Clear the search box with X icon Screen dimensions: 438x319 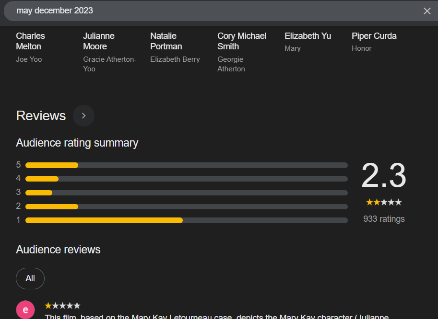point(427,11)
